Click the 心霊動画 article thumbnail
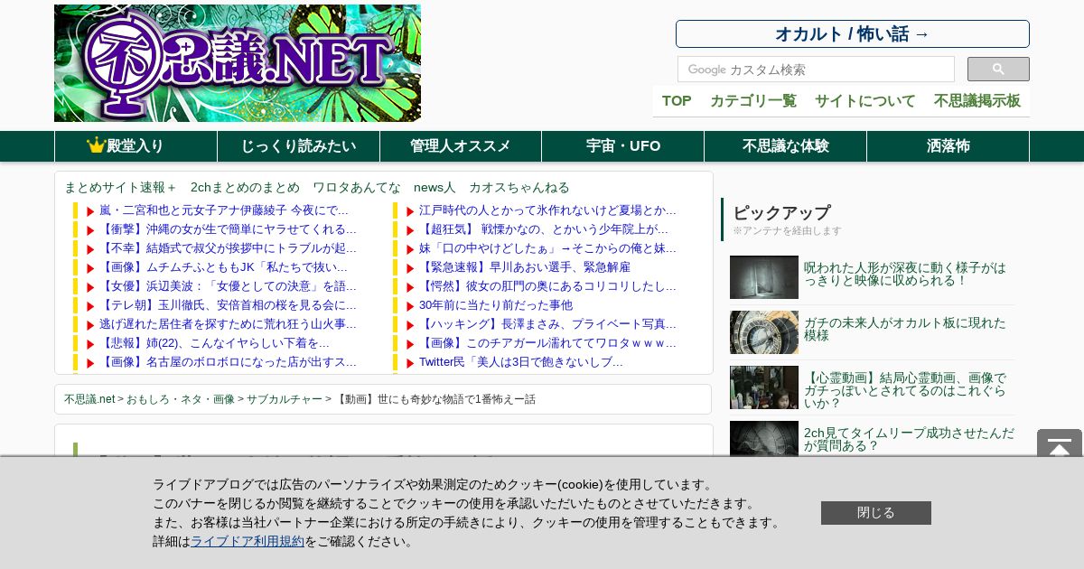 764,387
